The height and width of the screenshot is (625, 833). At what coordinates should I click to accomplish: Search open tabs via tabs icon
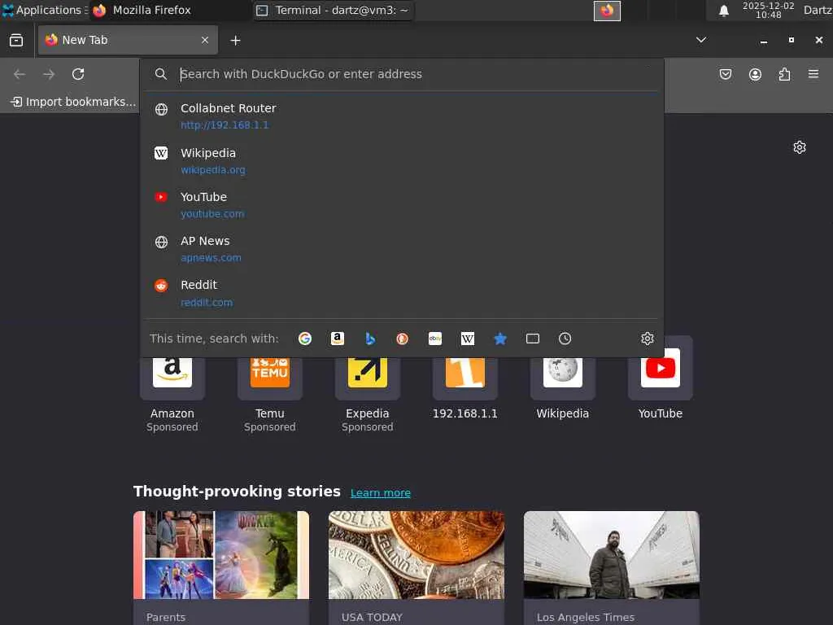[532, 339]
